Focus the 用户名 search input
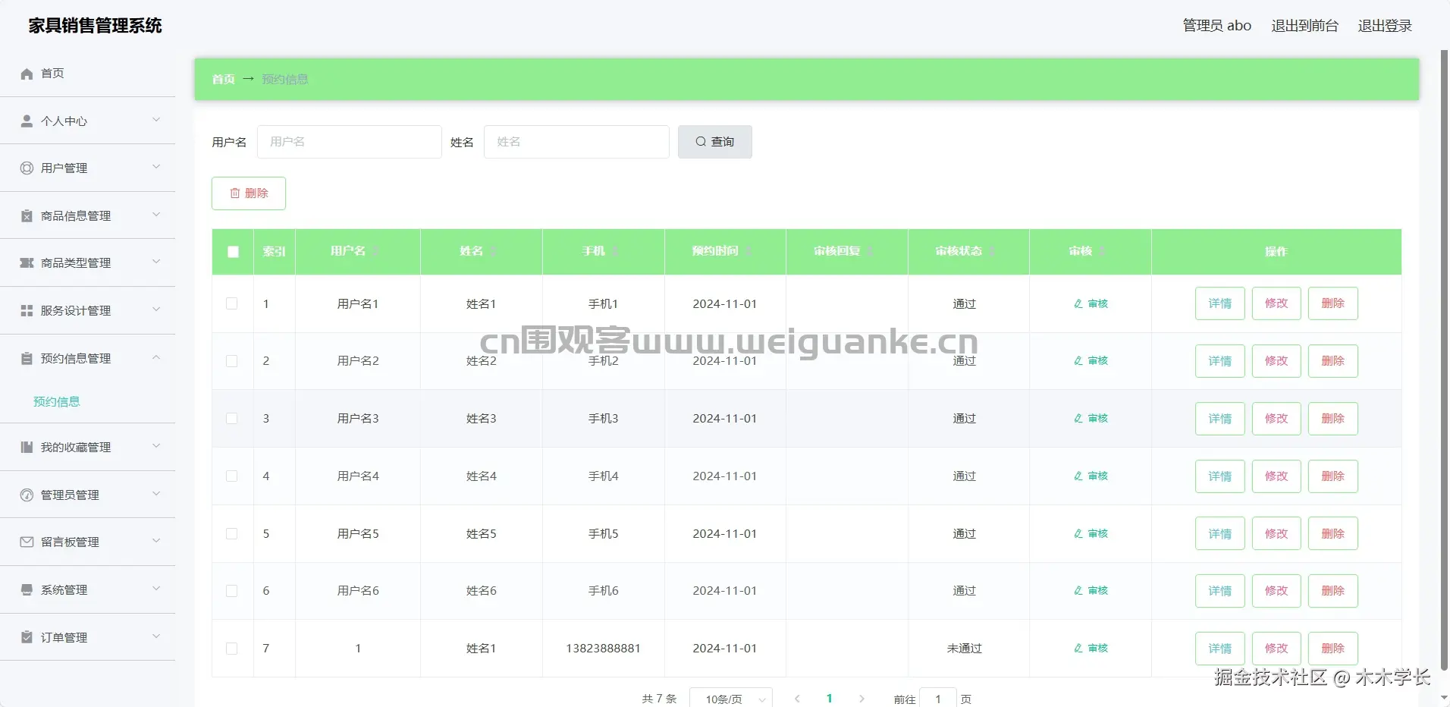 click(x=350, y=142)
